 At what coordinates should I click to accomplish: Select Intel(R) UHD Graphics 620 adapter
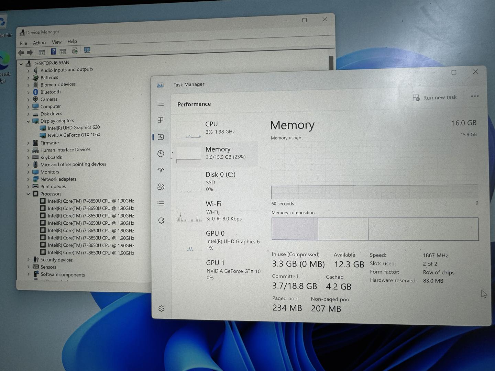pyautogui.click(x=74, y=128)
